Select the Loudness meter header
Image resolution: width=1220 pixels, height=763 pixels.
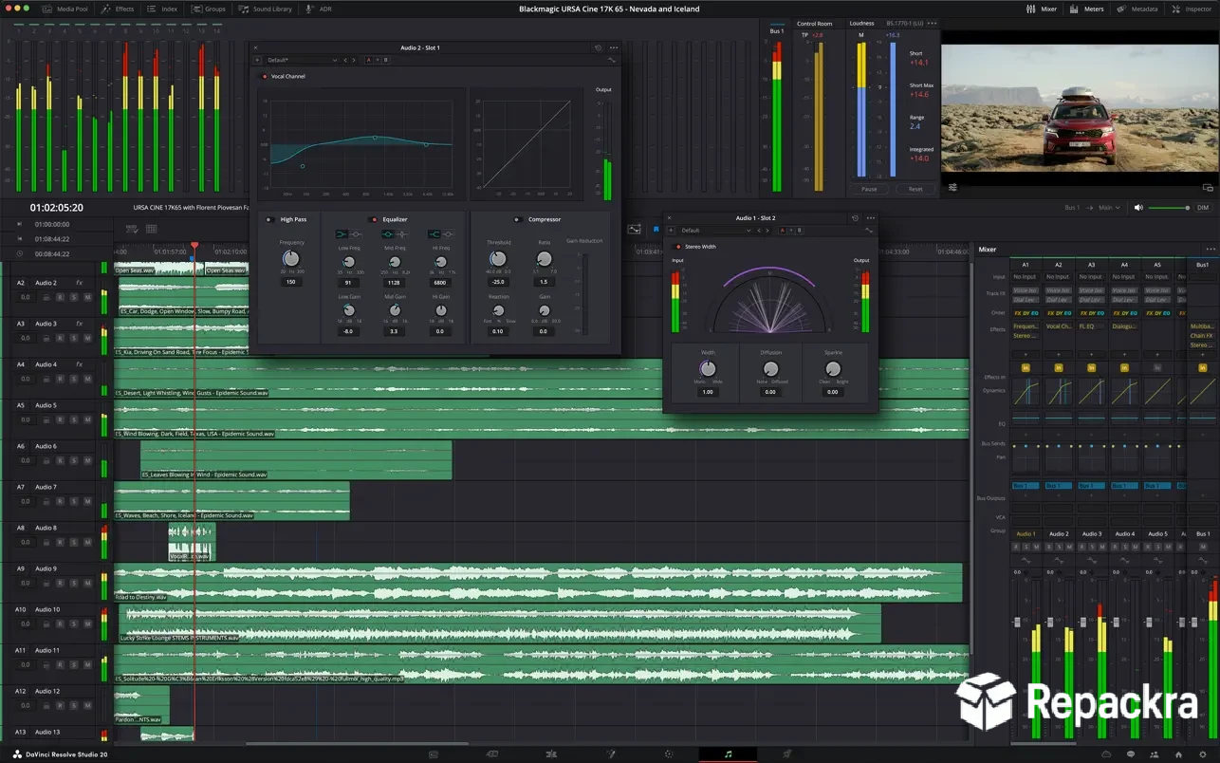(x=861, y=23)
